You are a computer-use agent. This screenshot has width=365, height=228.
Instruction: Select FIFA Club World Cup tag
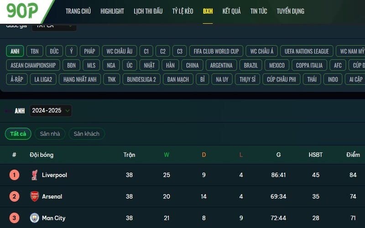pyautogui.click(x=216, y=51)
